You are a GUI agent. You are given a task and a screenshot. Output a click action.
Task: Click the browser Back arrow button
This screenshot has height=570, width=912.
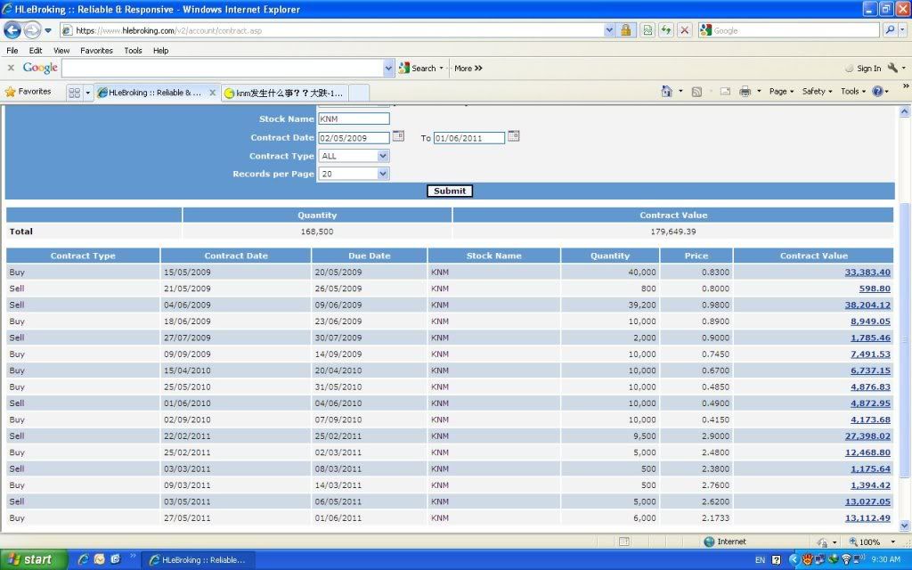[x=12, y=30]
